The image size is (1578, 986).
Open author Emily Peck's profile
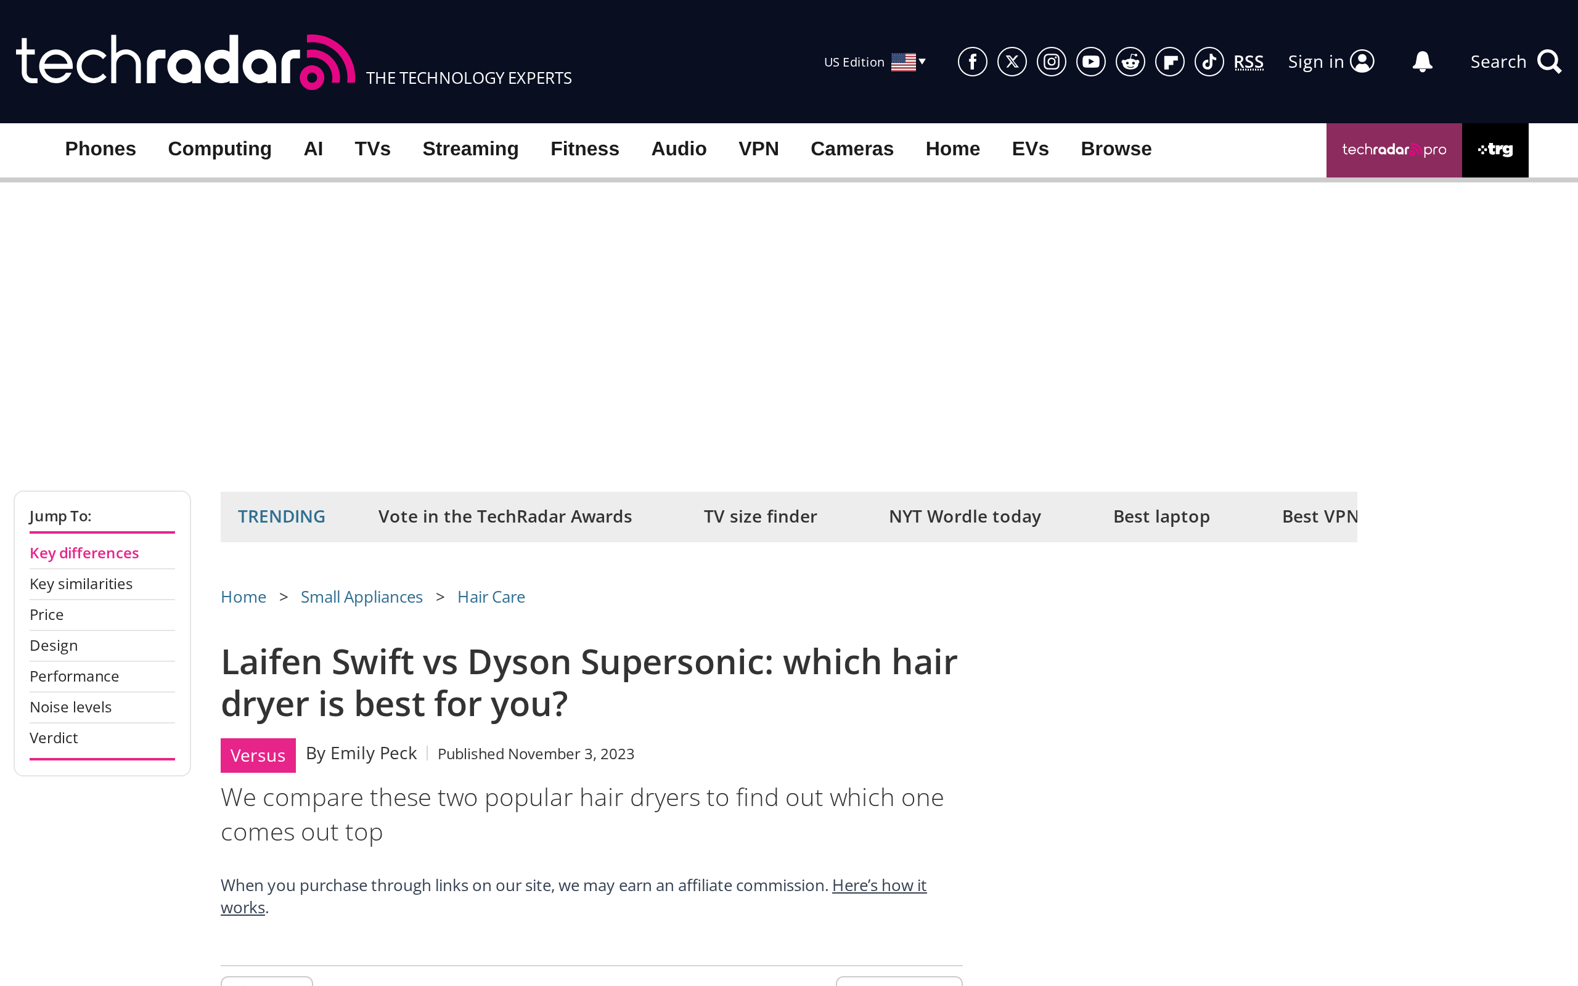(373, 753)
